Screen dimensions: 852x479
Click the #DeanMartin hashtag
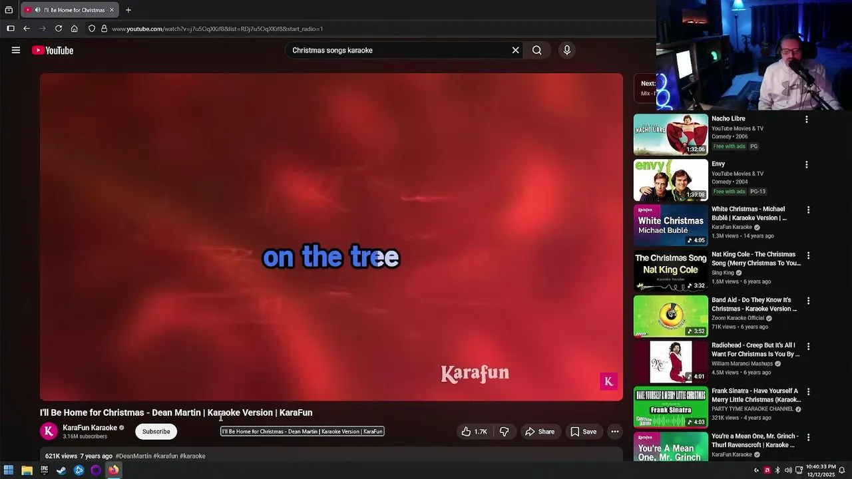[x=133, y=456]
